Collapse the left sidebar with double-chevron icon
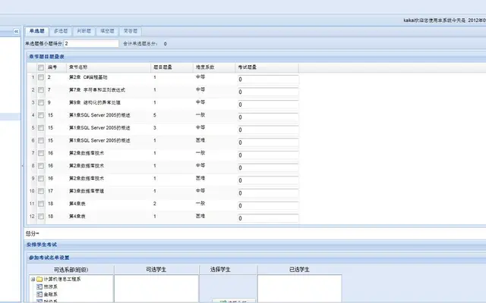This screenshot has width=486, height=303. [x=16, y=31]
